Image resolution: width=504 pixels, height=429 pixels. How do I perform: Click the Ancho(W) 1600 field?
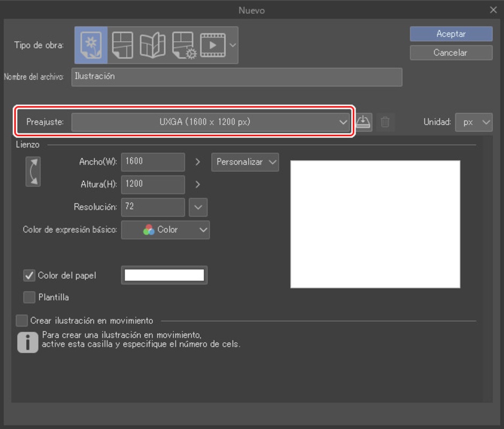click(x=153, y=162)
